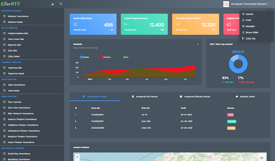Open Tarım Aracı Ekle page
The image size is (275, 161).
pos(16,39)
